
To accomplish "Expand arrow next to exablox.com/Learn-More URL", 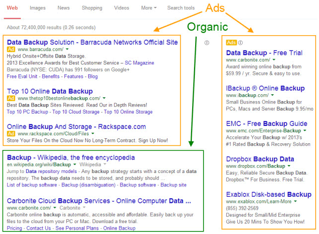I will (x=295, y=201).
